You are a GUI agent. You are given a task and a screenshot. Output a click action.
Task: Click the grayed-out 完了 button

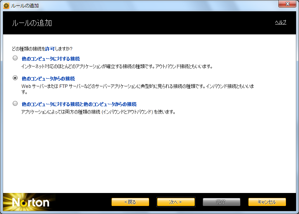tap(221, 202)
